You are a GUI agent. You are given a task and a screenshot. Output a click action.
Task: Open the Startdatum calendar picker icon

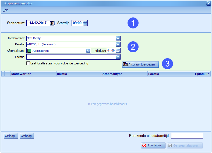pyautogui.click(x=52, y=23)
